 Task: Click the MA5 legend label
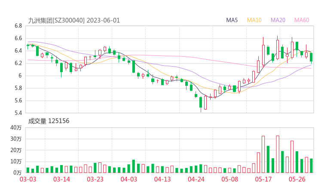coord(232,20)
